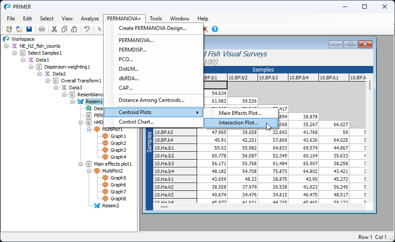Click the Cut scissors toolbar icon
This screenshot has height=242, width=395.
point(54,29)
